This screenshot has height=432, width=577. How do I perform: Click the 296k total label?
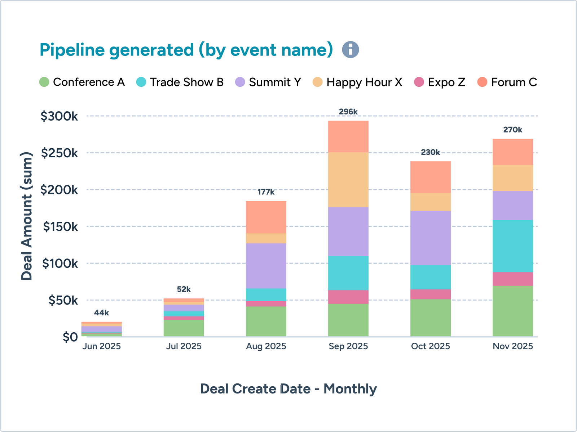pos(348,112)
